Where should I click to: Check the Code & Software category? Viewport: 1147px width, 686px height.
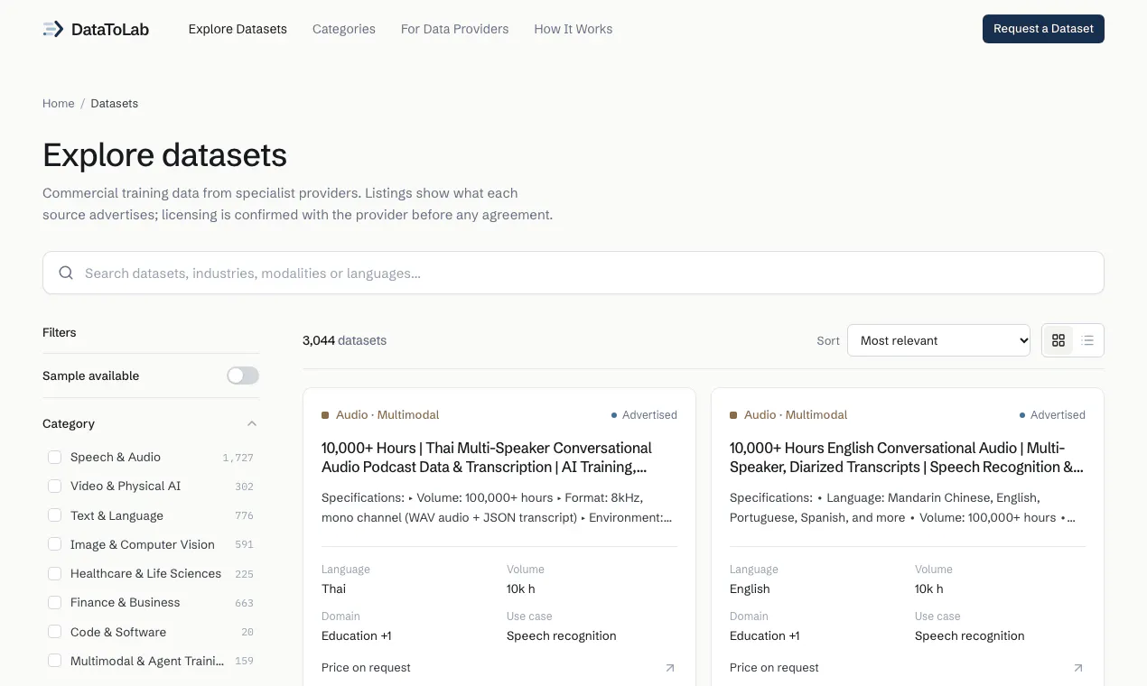(x=55, y=632)
